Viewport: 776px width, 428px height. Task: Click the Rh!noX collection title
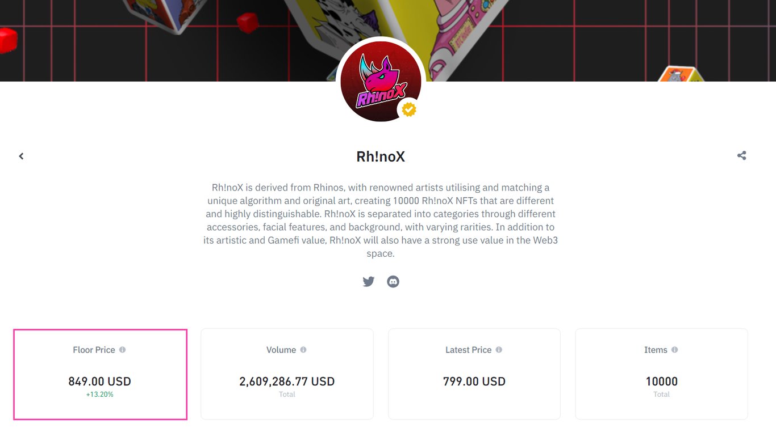click(381, 156)
